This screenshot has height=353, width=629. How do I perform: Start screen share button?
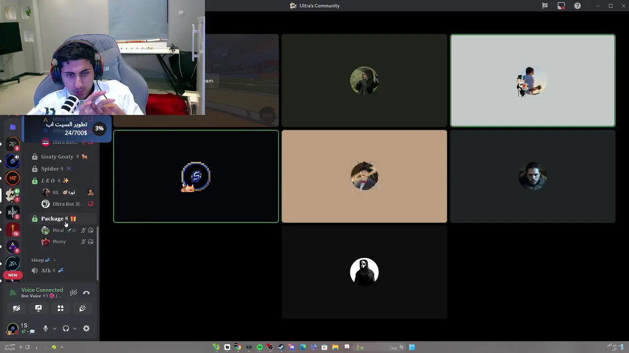pyautogui.click(x=38, y=308)
